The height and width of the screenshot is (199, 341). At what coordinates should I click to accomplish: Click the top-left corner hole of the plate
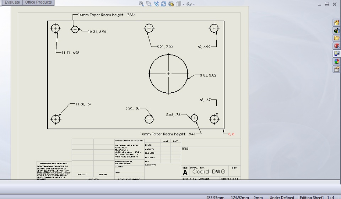click(55, 28)
